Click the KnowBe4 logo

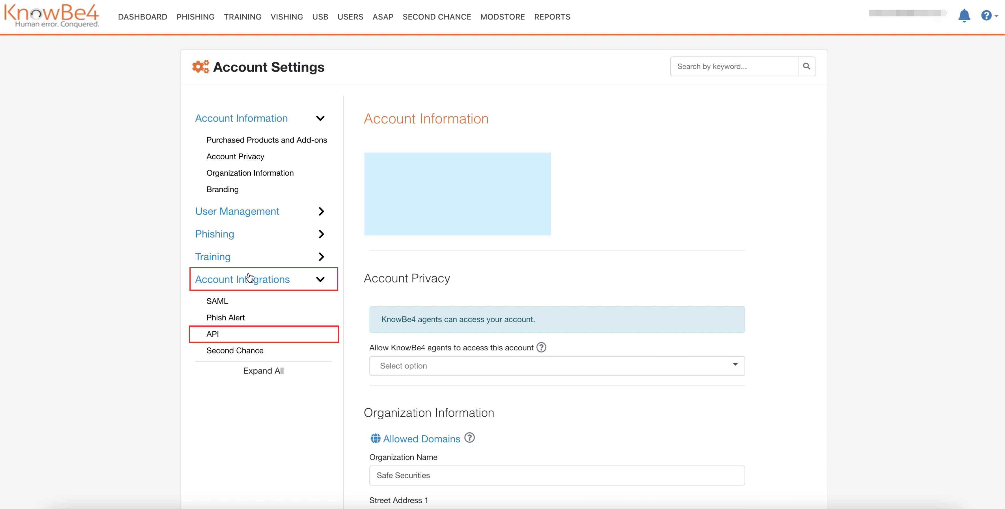[51, 16]
